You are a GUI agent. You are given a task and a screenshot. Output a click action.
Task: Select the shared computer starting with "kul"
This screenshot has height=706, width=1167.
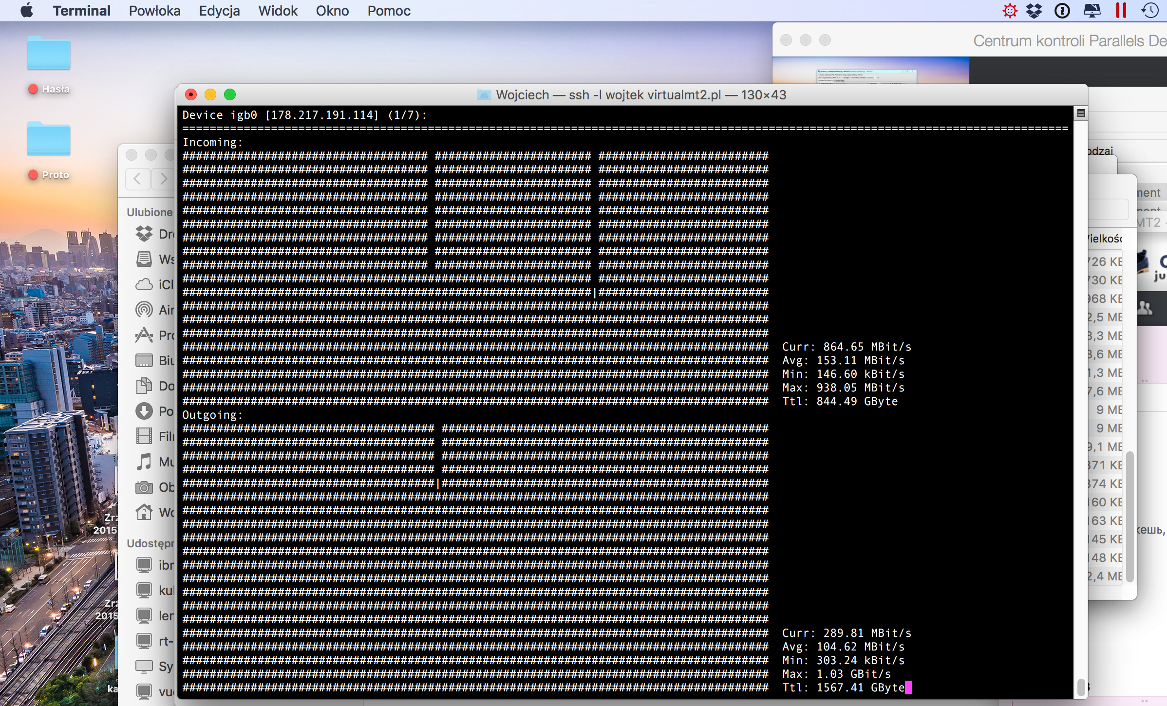coord(155,590)
